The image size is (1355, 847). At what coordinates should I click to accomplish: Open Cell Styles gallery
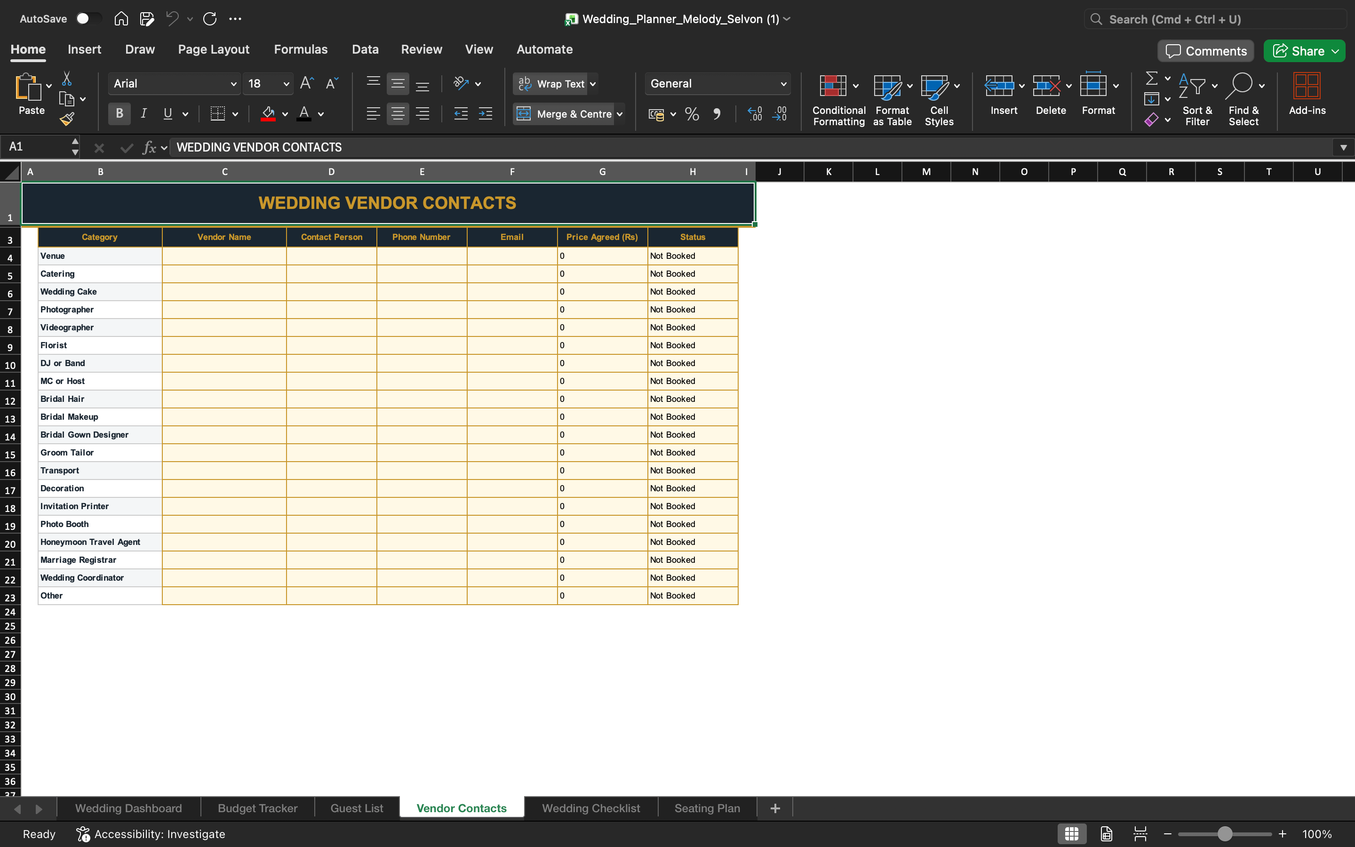pyautogui.click(x=939, y=100)
